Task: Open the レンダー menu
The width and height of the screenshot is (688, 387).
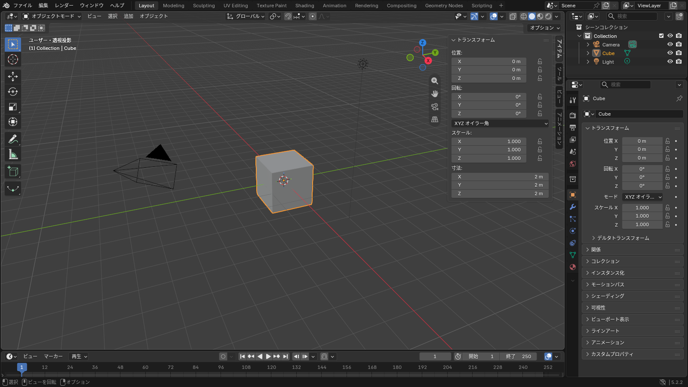Action: [x=64, y=6]
